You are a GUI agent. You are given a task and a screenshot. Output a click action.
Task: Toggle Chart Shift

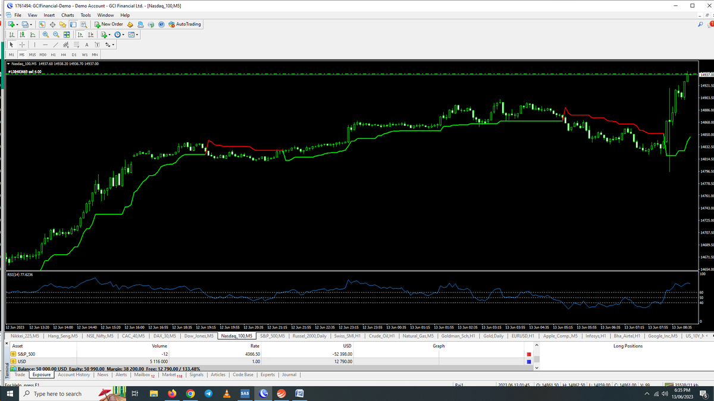coord(90,34)
